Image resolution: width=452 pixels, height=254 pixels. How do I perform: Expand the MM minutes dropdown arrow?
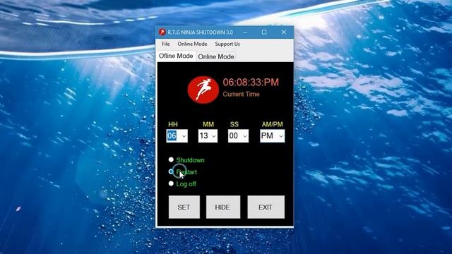214,136
